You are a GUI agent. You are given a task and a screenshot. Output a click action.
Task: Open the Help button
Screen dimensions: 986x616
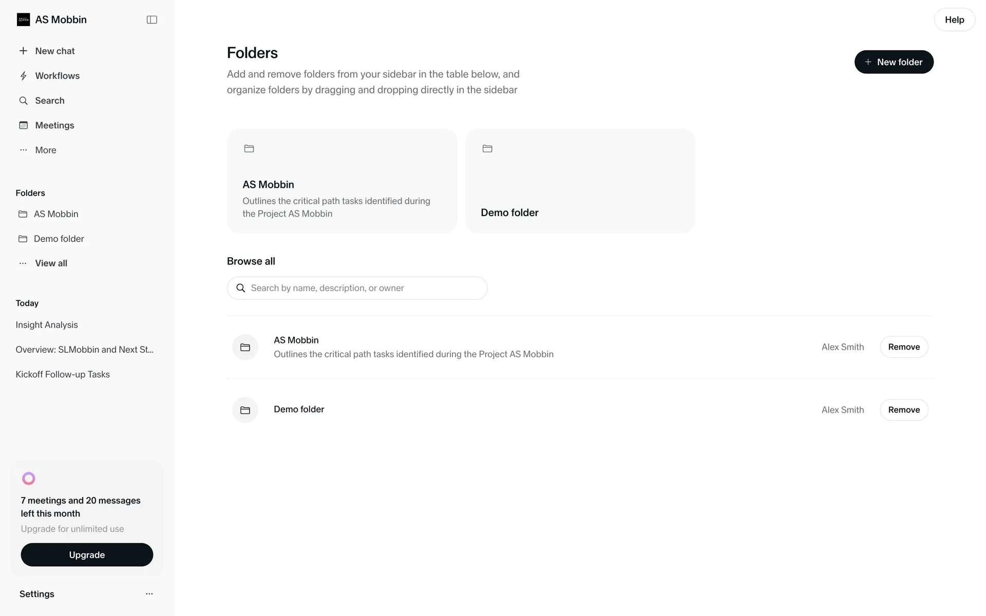click(954, 20)
